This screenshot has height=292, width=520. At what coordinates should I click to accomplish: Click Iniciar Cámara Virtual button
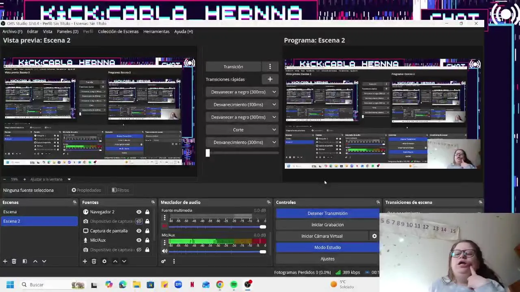(x=322, y=236)
